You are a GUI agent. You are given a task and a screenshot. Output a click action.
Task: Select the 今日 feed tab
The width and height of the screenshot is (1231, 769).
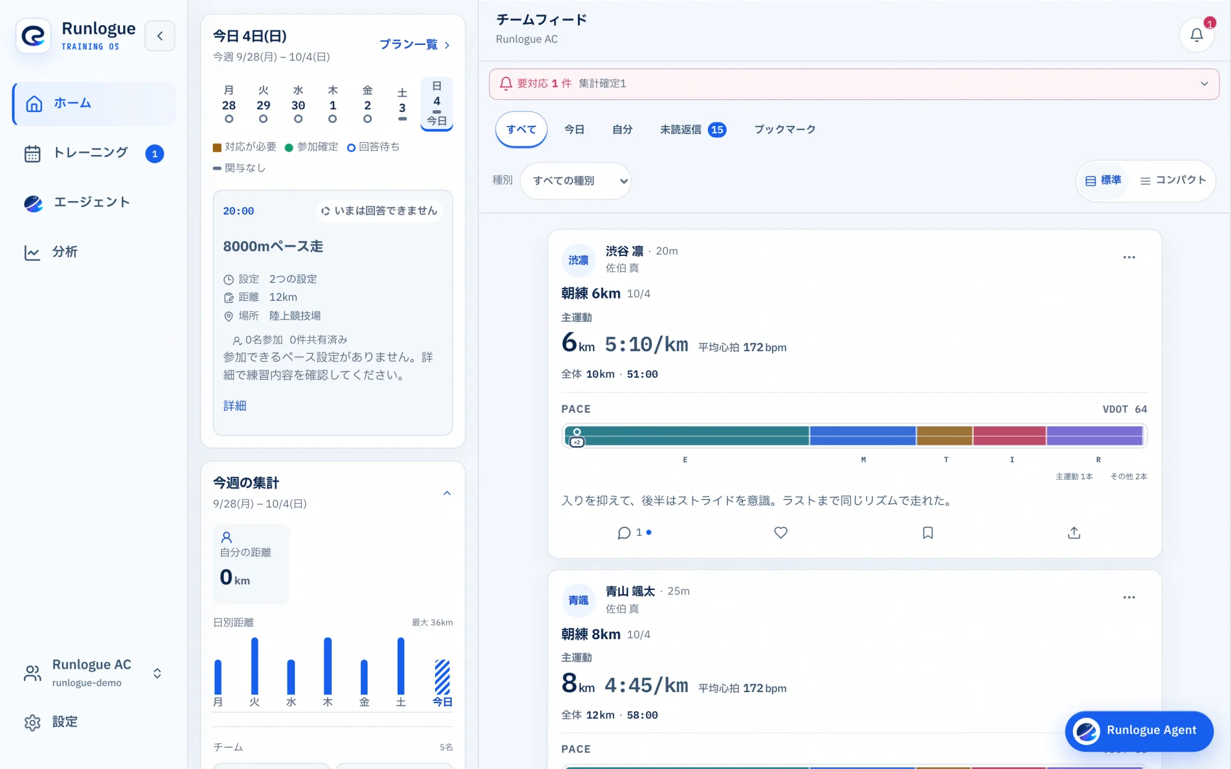(574, 130)
